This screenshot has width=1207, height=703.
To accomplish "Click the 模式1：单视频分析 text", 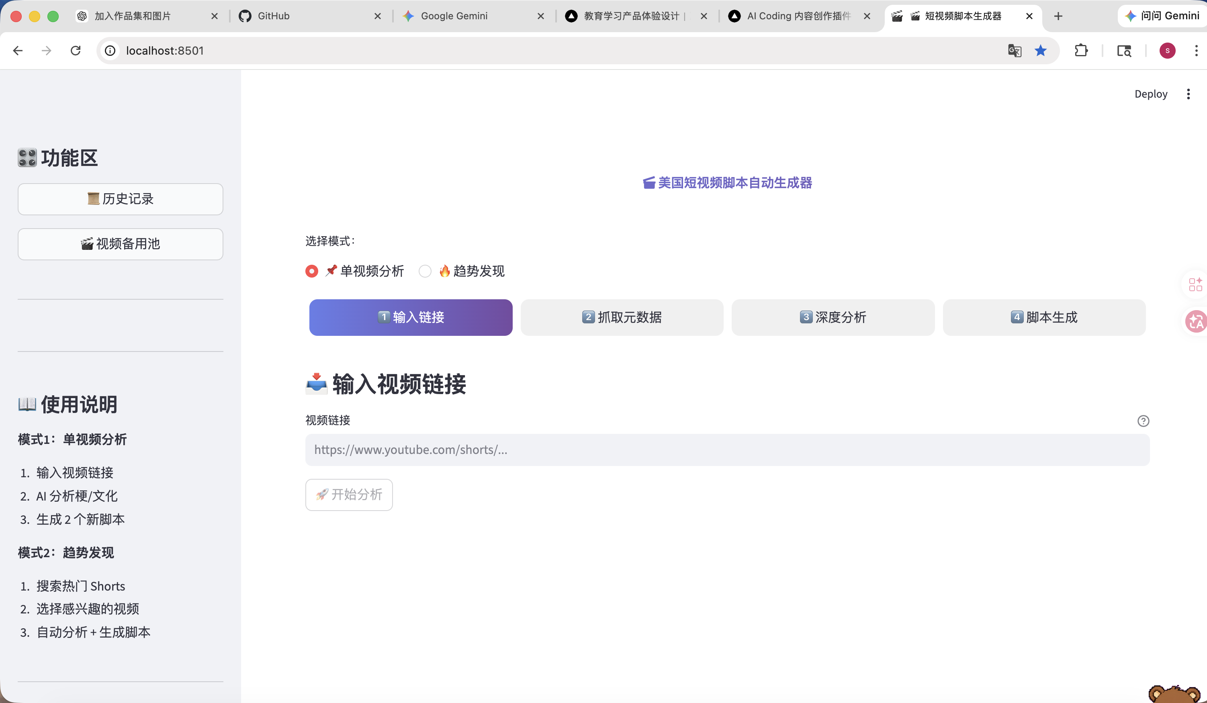I will [x=72, y=439].
